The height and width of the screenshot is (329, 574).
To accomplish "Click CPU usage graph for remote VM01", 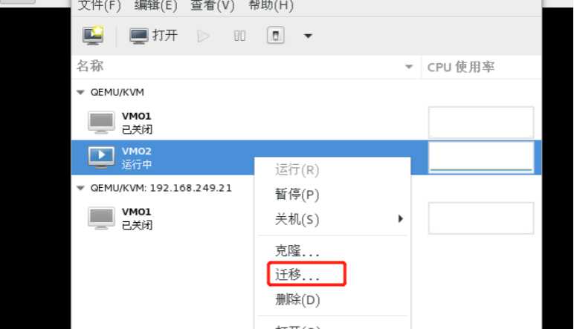I will pos(481,218).
